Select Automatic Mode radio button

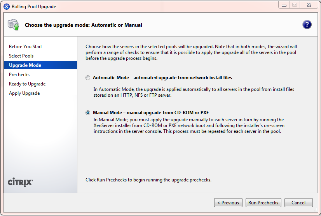[88, 78]
